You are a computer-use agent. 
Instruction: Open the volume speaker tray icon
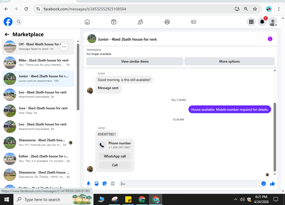(x=242, y=199)
